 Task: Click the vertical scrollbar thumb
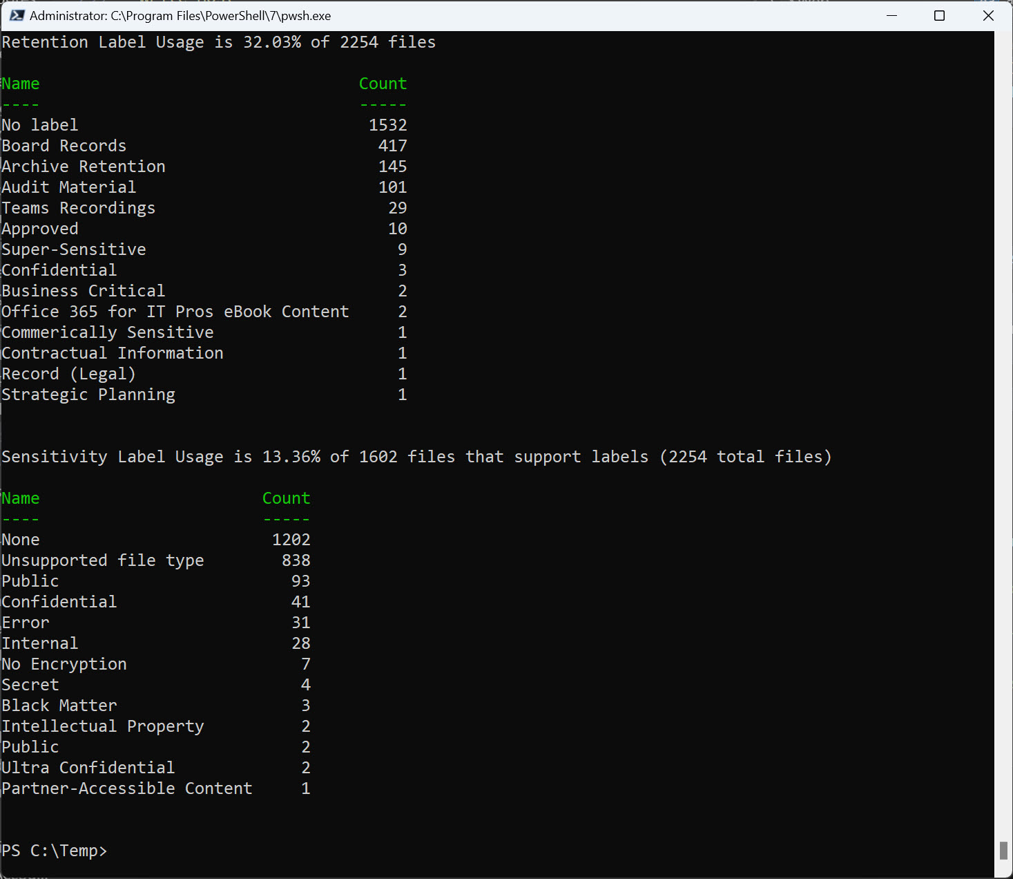(x=1003, y=850)
